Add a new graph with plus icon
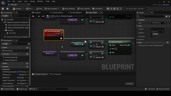 click(x=27, y=48)
